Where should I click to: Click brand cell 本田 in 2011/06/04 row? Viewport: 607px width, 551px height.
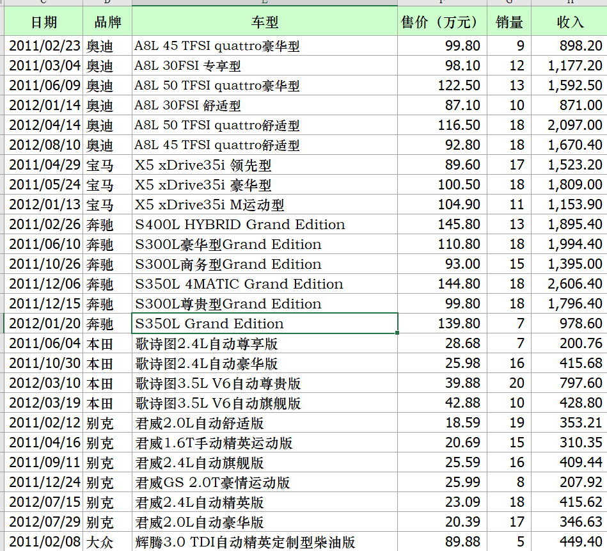[x=107, y=344]
